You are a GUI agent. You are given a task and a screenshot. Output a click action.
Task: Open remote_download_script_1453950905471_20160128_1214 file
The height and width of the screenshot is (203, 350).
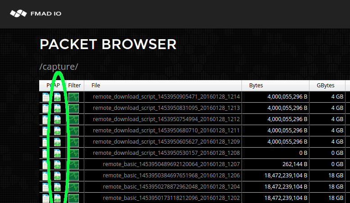coord(166,97)
